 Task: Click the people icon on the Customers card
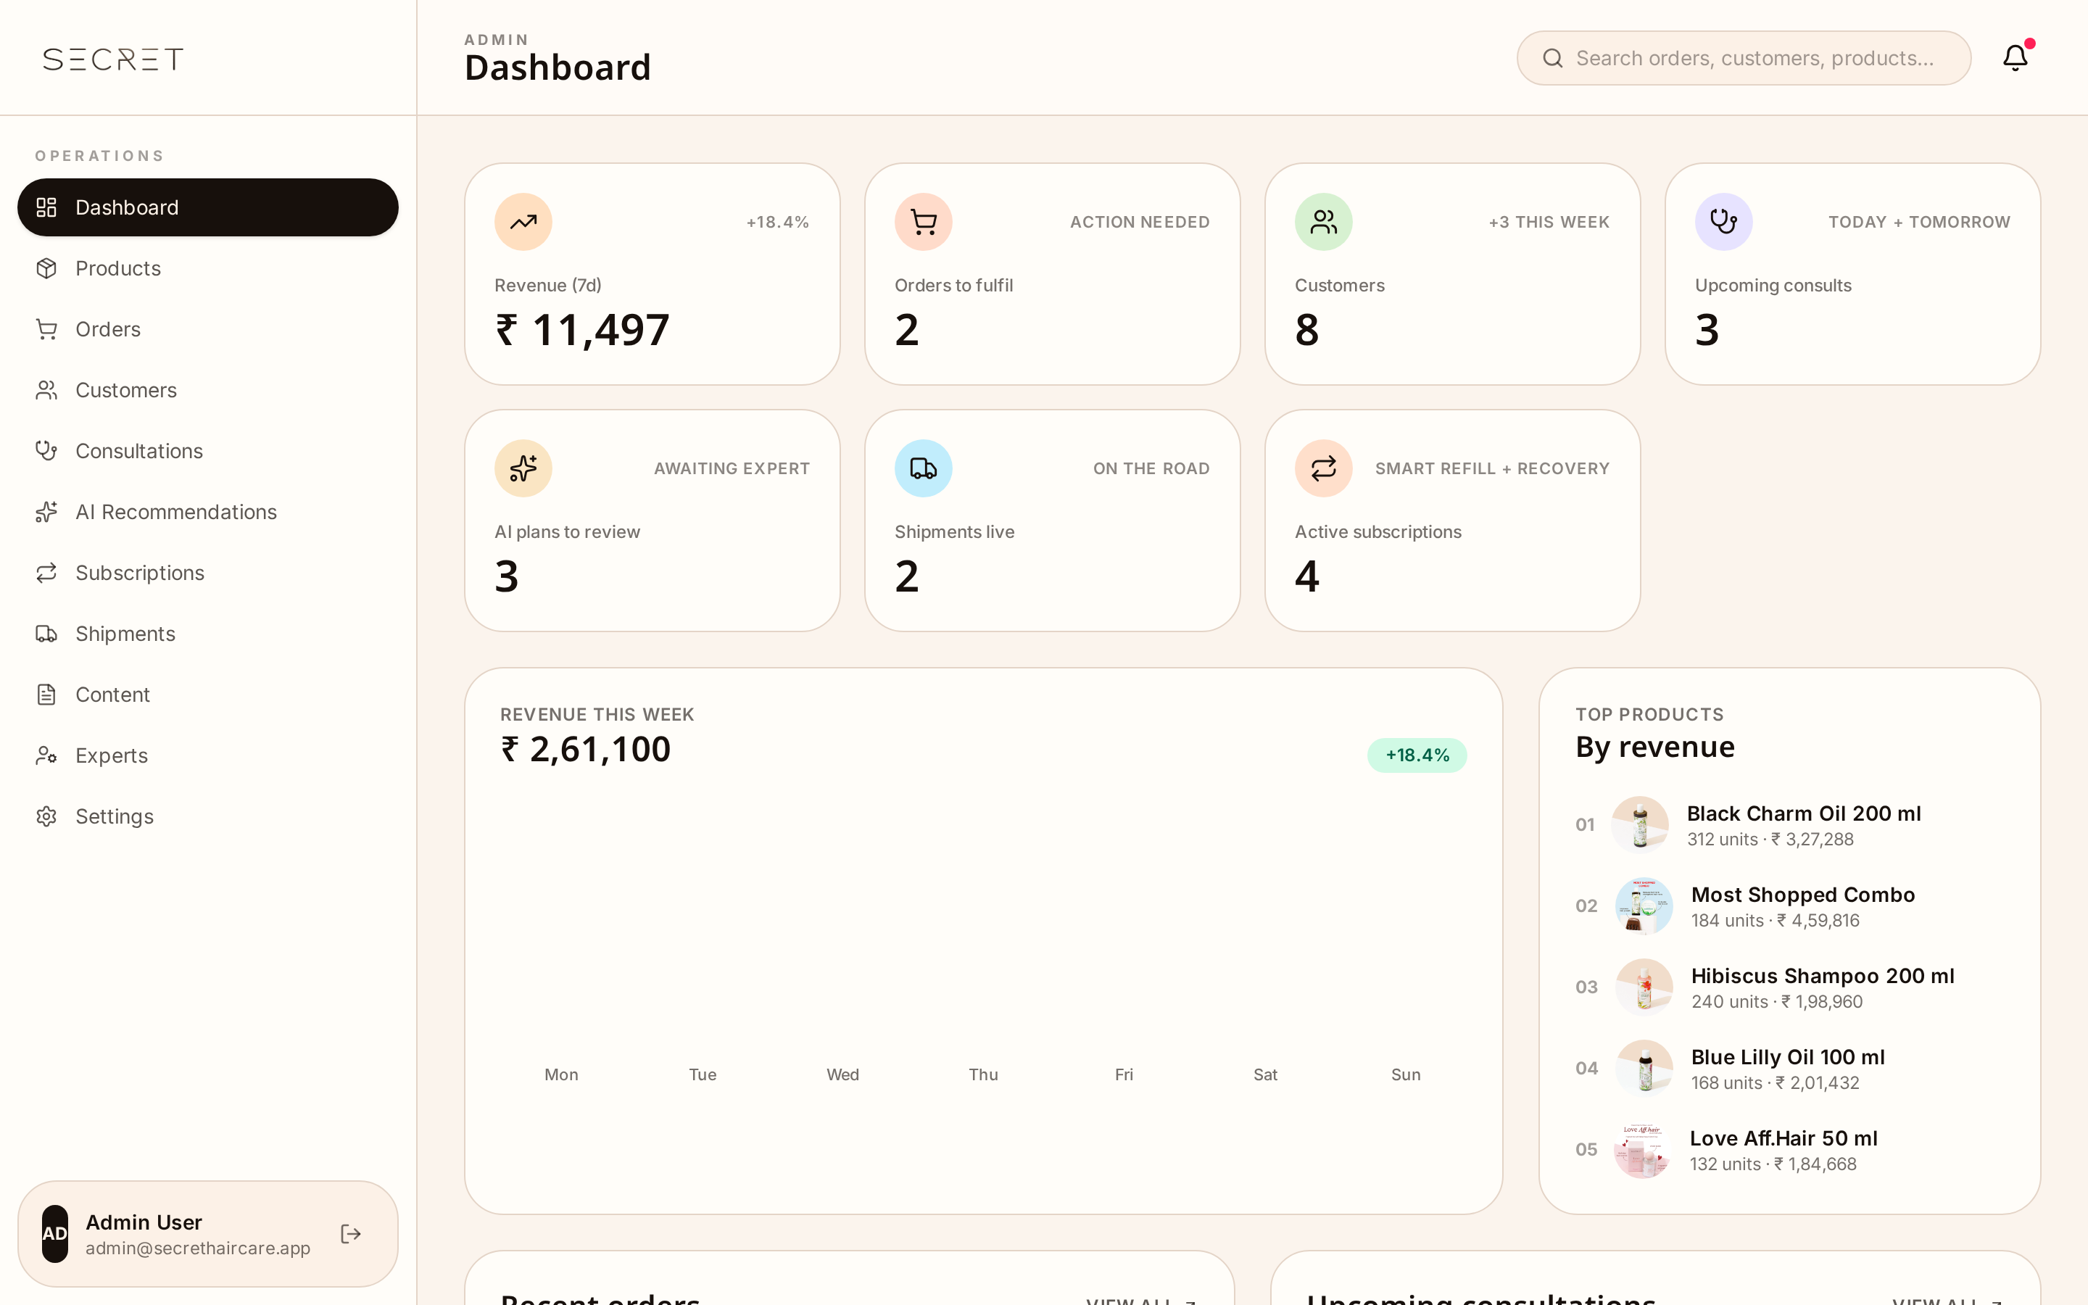1324,222
